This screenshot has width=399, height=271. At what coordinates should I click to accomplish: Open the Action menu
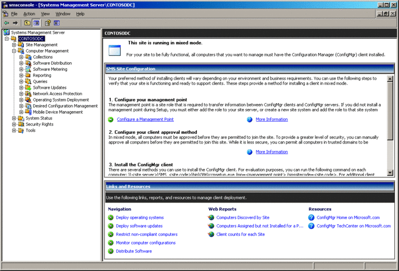pos(29,14)
